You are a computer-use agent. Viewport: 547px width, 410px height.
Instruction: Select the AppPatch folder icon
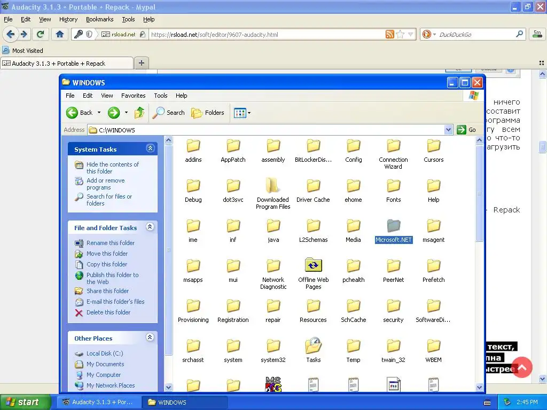233,146
